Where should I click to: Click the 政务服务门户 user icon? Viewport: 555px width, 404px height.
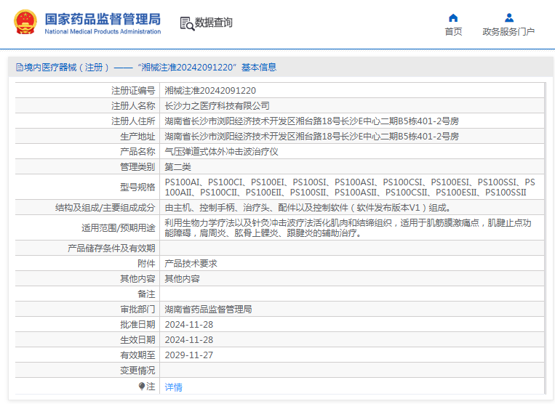click(x=509, y=17)
